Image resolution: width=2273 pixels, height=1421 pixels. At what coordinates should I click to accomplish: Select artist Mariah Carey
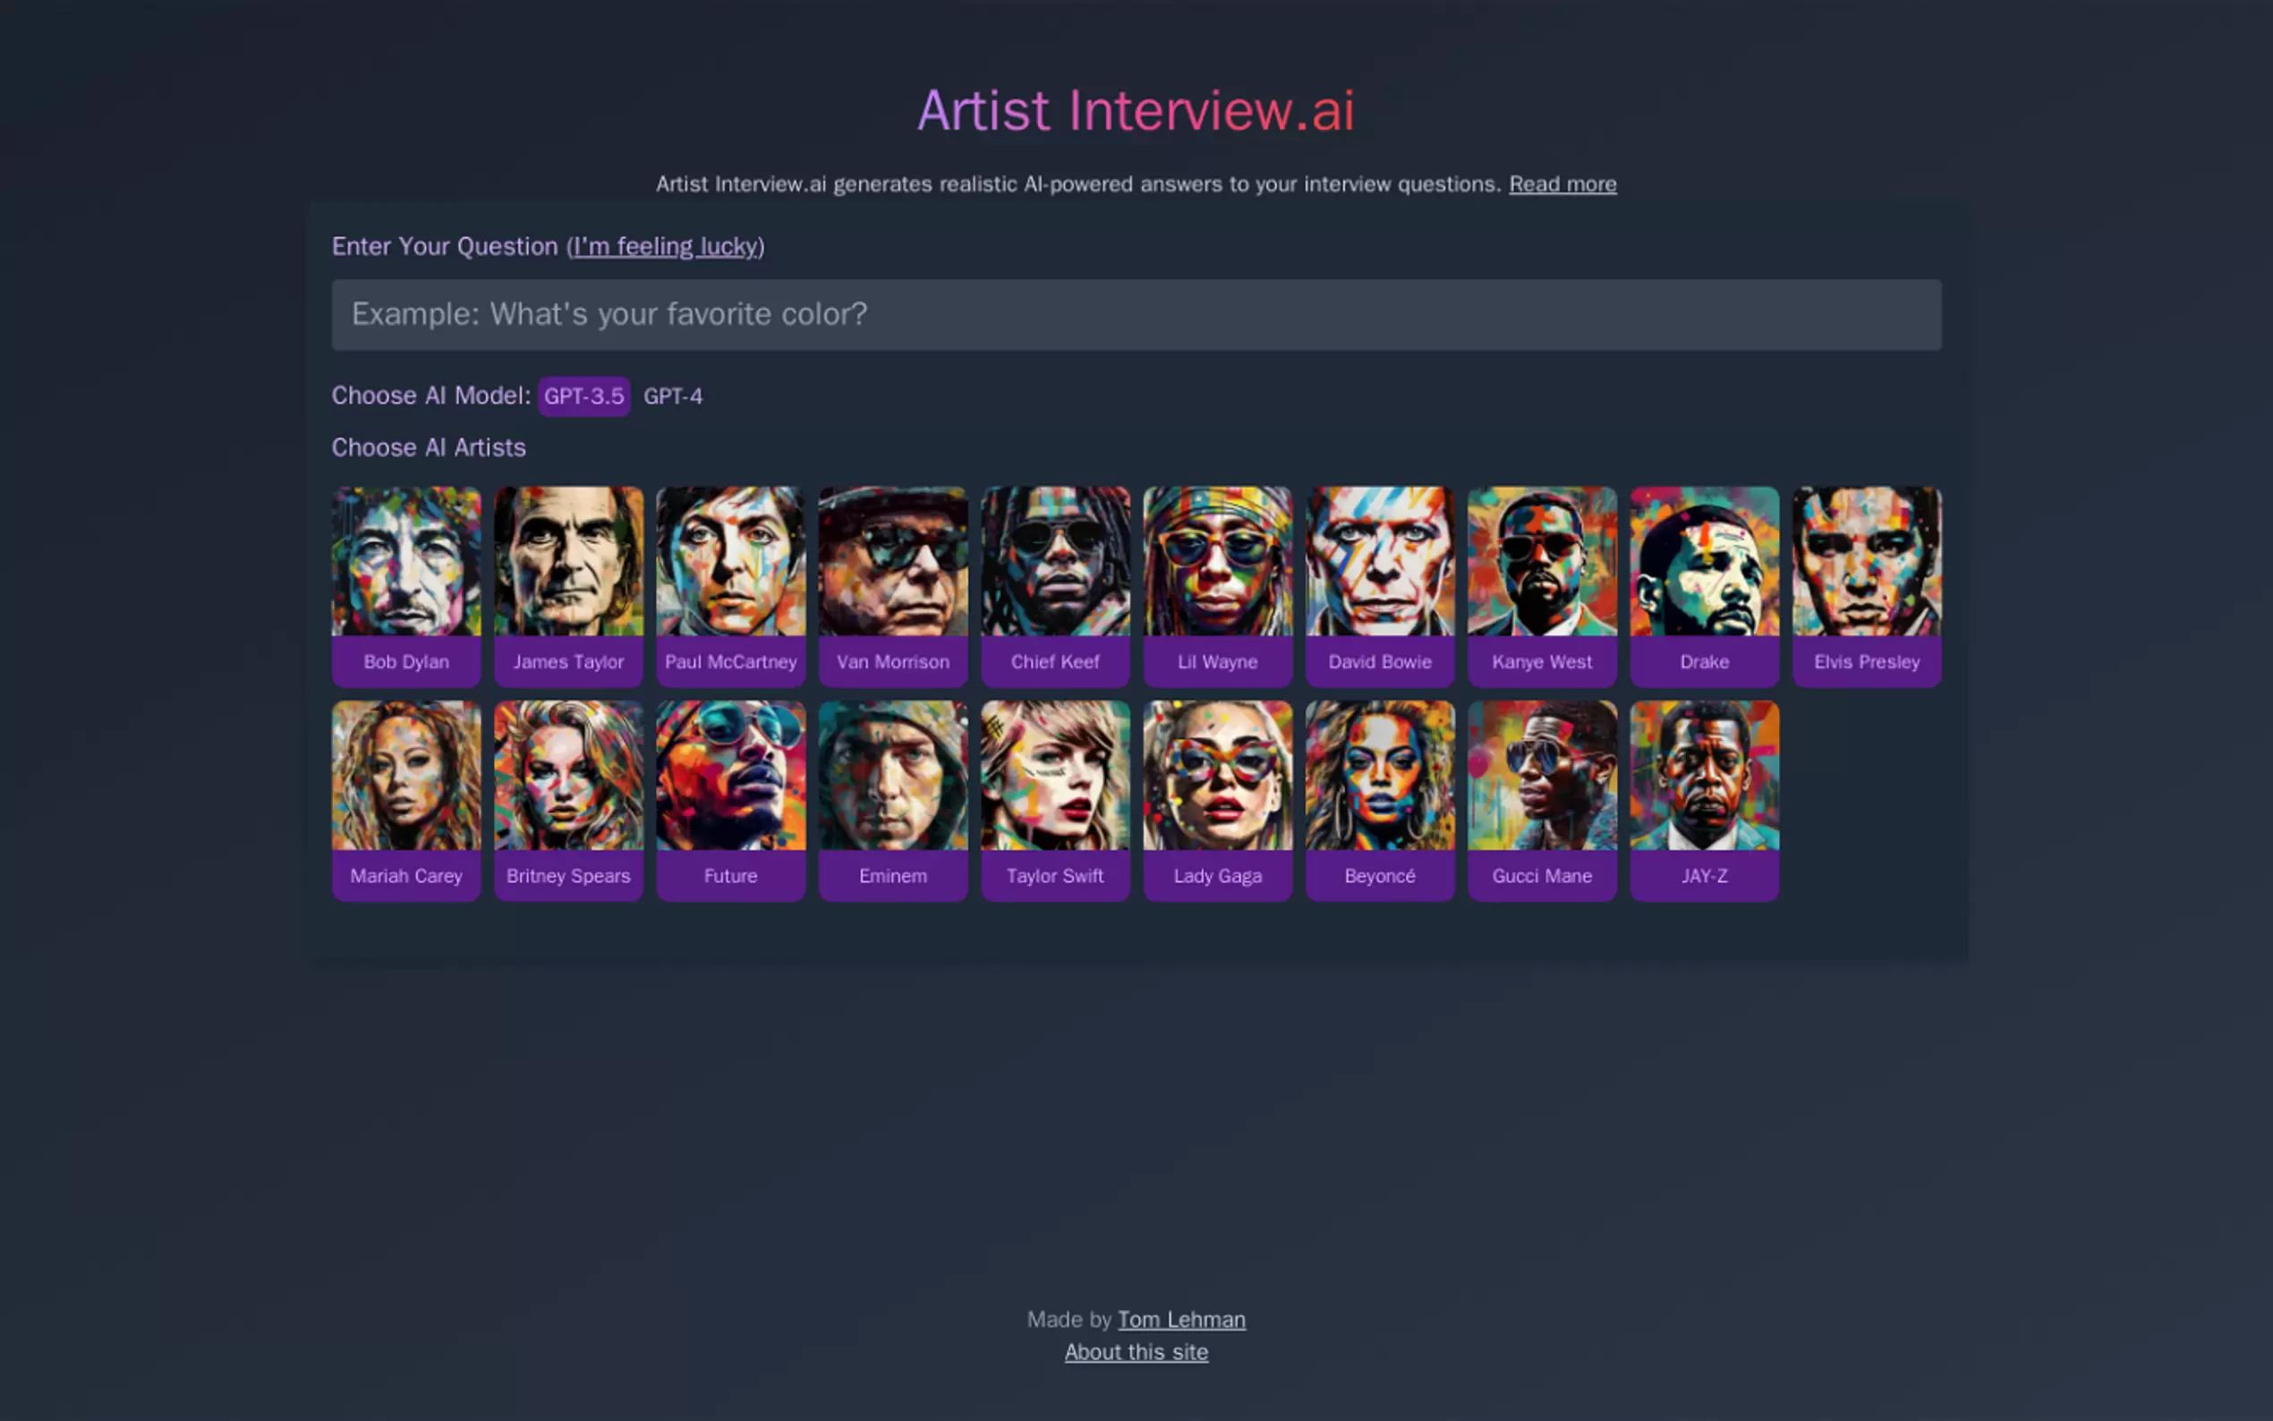[406, 801]
